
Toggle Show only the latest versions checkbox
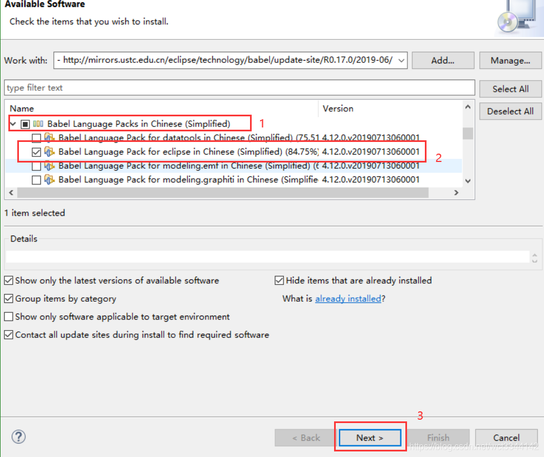(x=9, y=280)
